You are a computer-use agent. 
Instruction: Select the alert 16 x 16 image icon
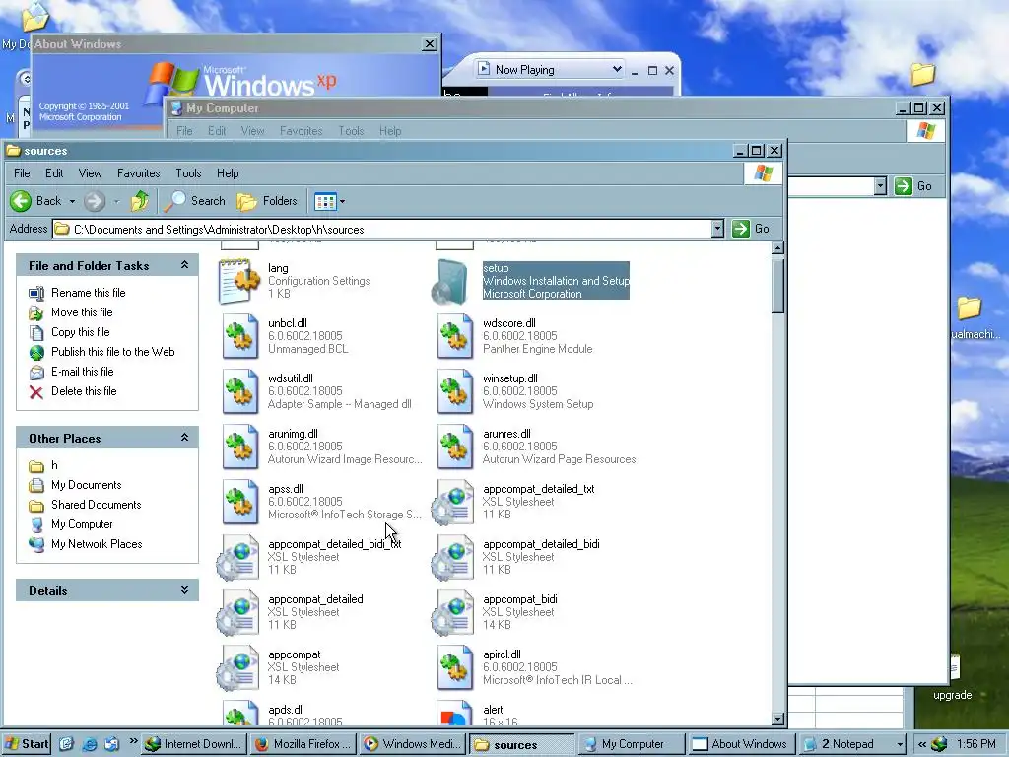point(454,714)
